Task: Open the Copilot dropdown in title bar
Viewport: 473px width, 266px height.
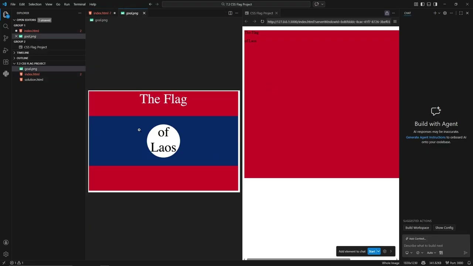Action: [x=322, y=4]
